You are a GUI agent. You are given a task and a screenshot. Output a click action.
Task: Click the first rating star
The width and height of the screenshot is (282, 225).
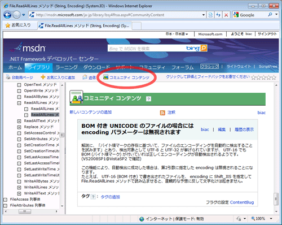coord(254,77)
